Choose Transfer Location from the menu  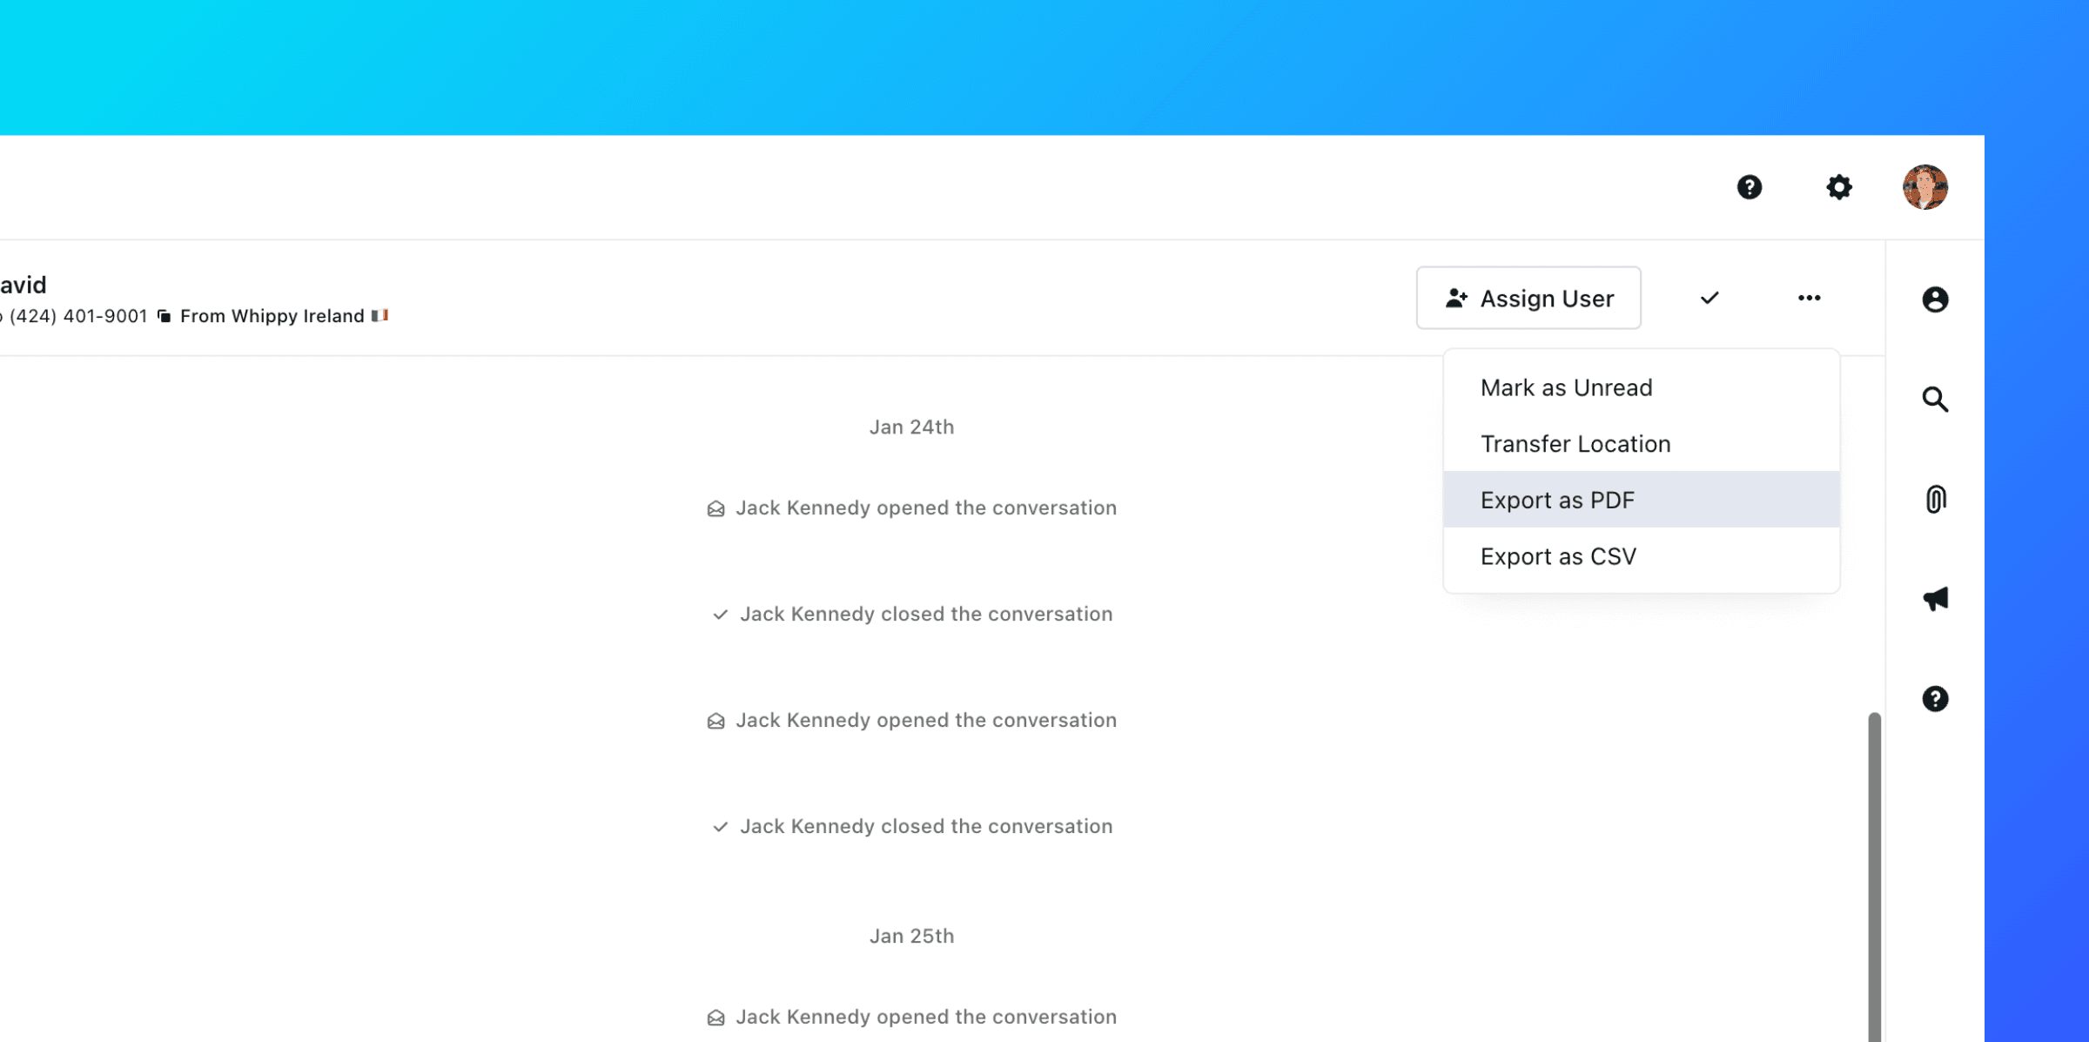[x=1575, y=443]
